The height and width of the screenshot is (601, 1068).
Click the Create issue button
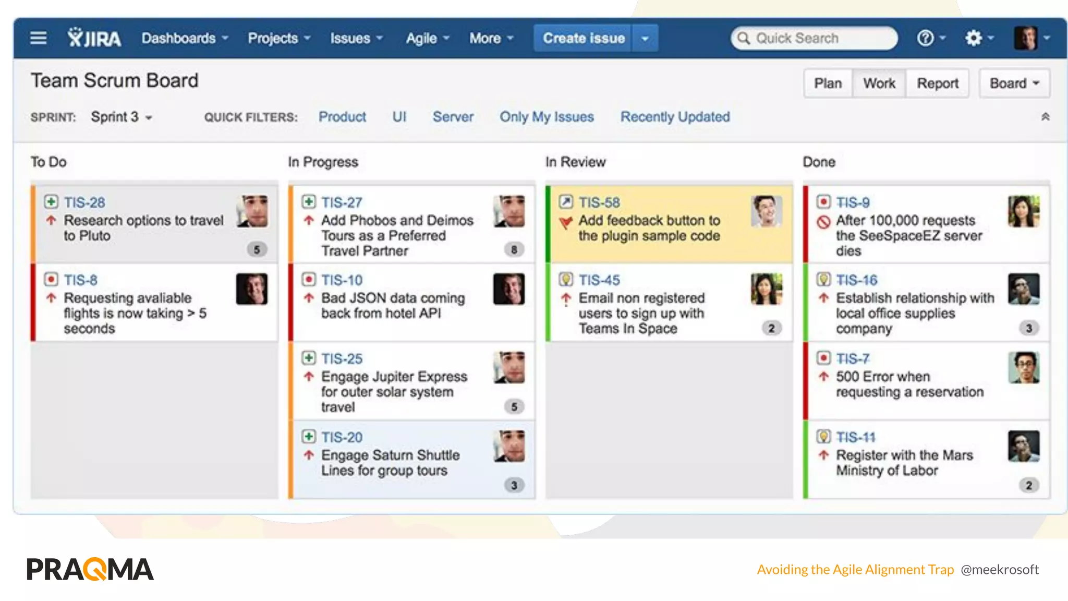583,38
